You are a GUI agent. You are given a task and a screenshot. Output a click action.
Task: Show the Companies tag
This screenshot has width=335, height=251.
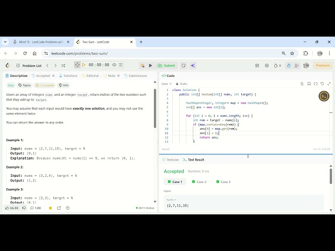[x=44, y=85]
